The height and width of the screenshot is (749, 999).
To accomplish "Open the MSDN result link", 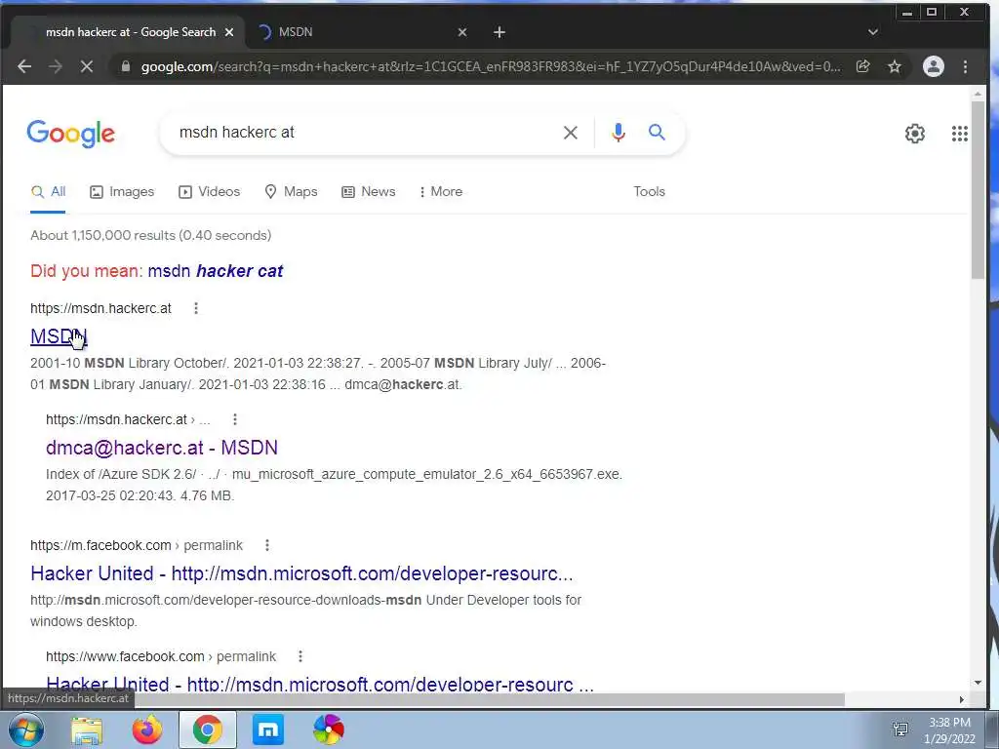I will pyautogui.click(x=59, y=335).
